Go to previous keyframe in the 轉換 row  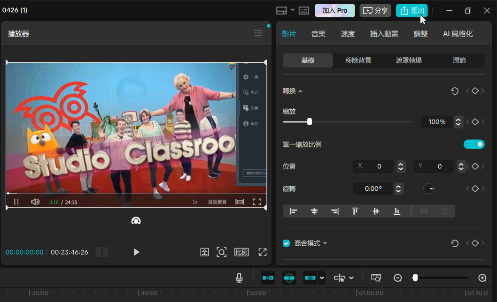point(467,91)
